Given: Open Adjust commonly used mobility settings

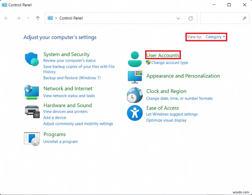Looking at the screenshot, I should pos(78,124).
